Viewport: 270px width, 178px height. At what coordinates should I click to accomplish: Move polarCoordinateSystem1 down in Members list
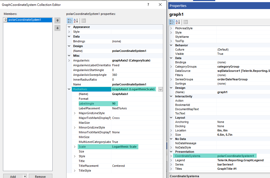[x=57, y=28]
